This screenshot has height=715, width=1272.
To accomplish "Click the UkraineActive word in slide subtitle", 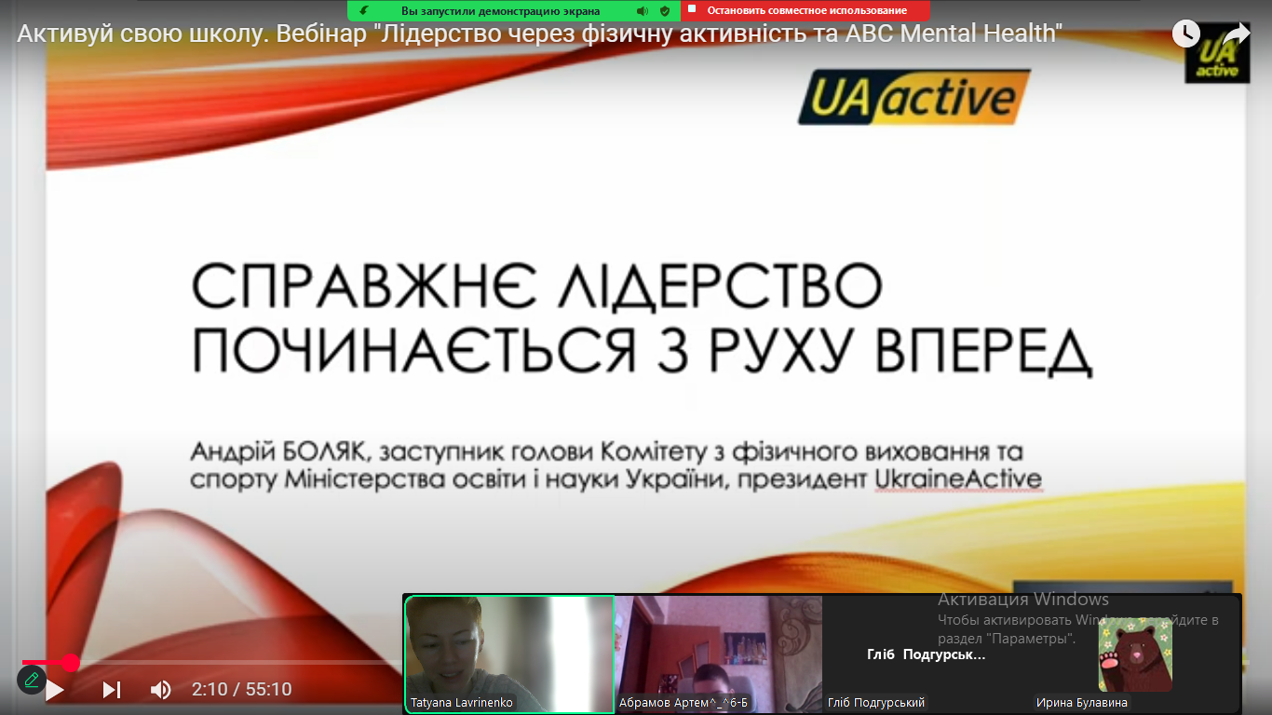I will point(958,480).
